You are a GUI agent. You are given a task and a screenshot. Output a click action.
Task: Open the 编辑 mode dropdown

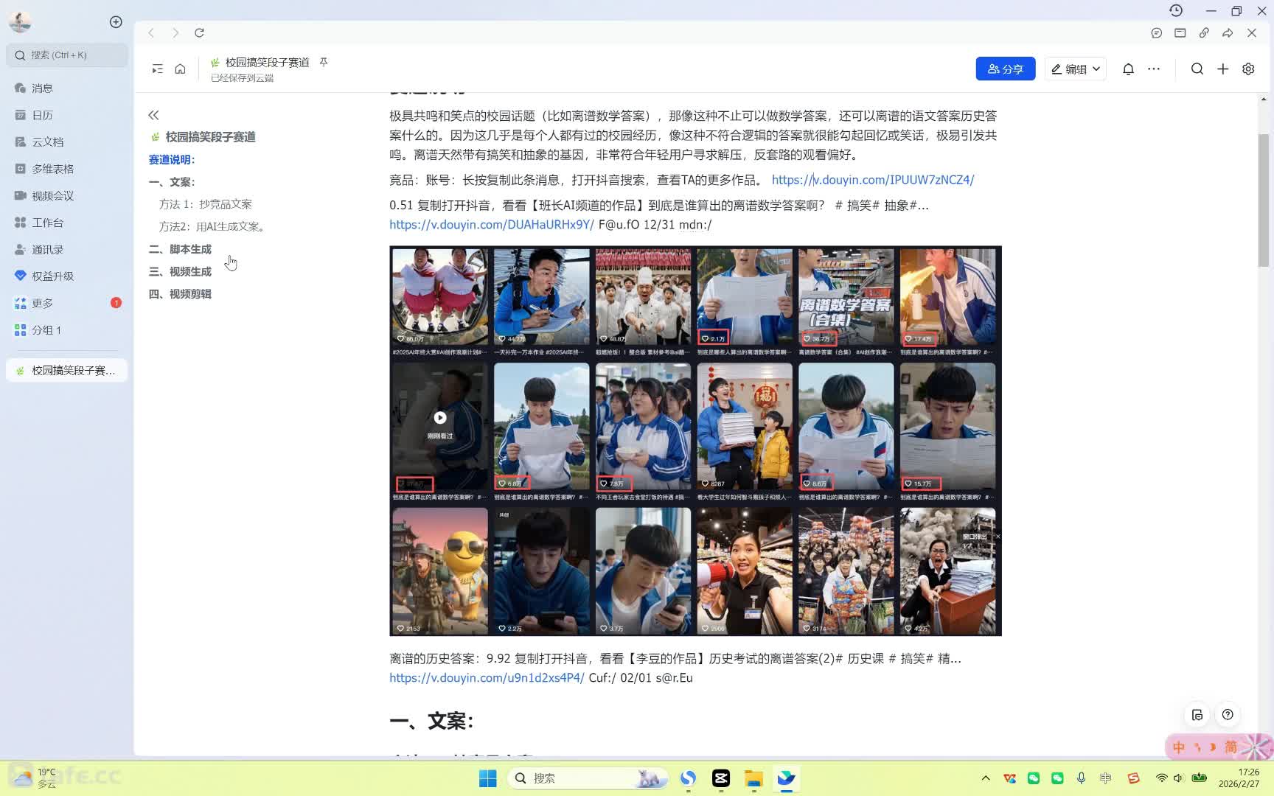tap(1075, 69)
